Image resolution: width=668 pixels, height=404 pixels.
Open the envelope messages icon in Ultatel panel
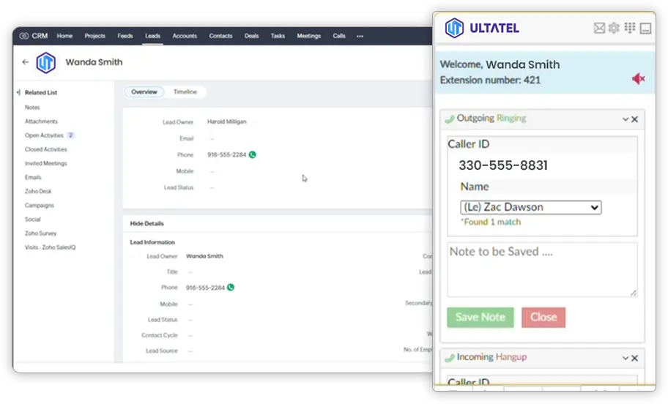(599, 28)
